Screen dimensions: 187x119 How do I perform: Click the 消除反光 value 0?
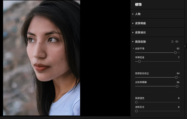pyautogui.click(x=179, y=107)
